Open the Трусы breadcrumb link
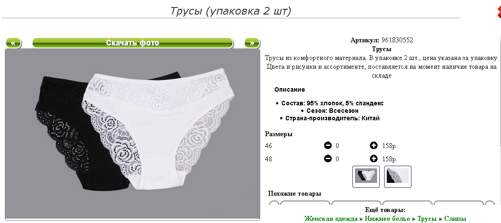 pyautogui.click(x=427, y=219)
